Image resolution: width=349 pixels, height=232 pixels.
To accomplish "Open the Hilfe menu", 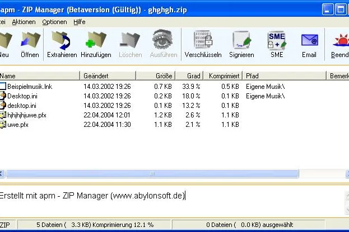I will 80,22.
